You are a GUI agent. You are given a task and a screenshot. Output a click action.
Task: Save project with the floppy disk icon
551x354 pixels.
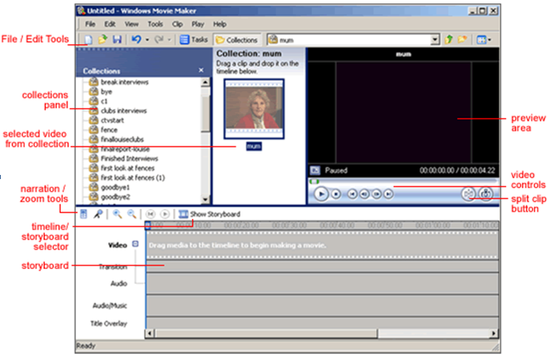pos(117,39)
